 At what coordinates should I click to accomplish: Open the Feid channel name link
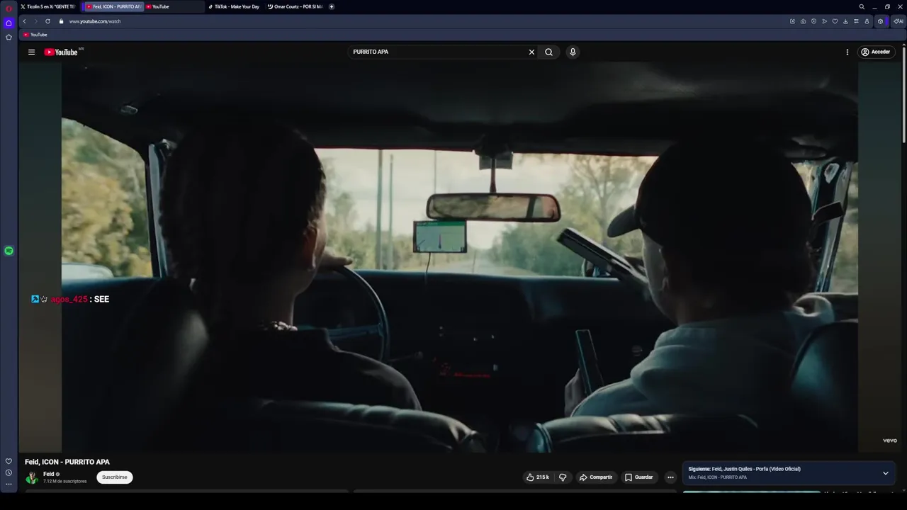click(49, 474)
